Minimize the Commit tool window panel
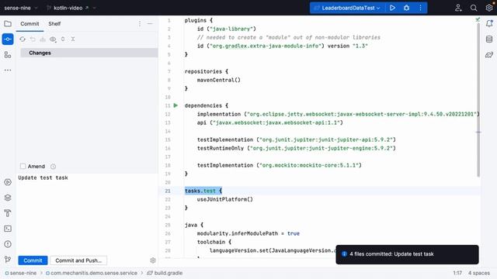The image size is (497, 279). (x=150, y=24)
